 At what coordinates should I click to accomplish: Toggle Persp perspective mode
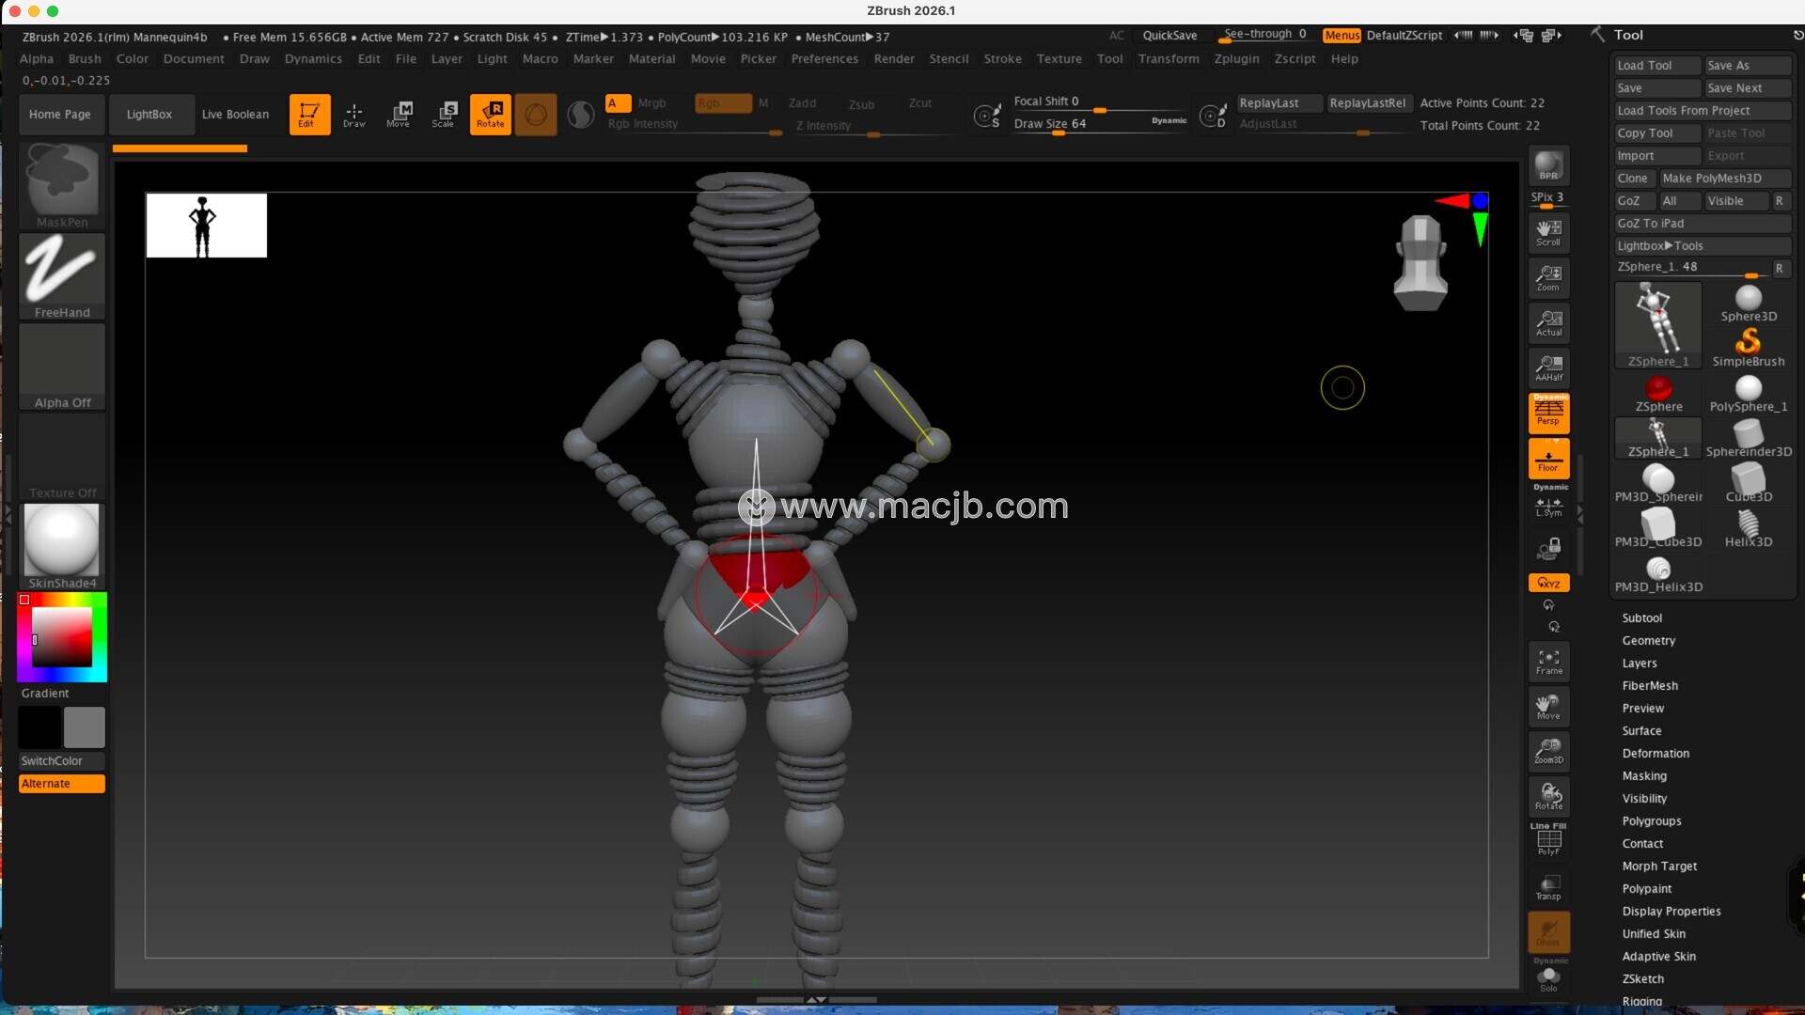(1548, 412)
